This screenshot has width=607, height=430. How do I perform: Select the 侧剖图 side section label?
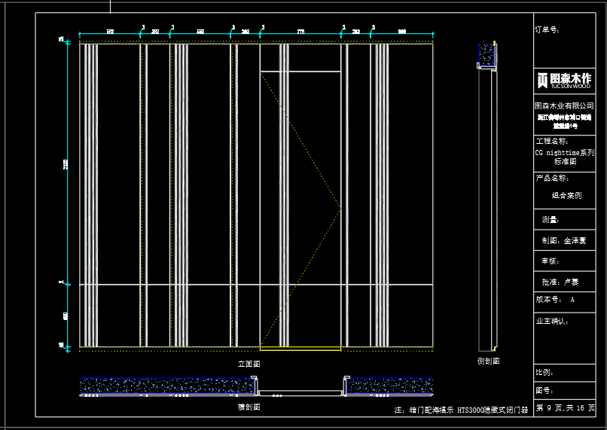point(488,361)
